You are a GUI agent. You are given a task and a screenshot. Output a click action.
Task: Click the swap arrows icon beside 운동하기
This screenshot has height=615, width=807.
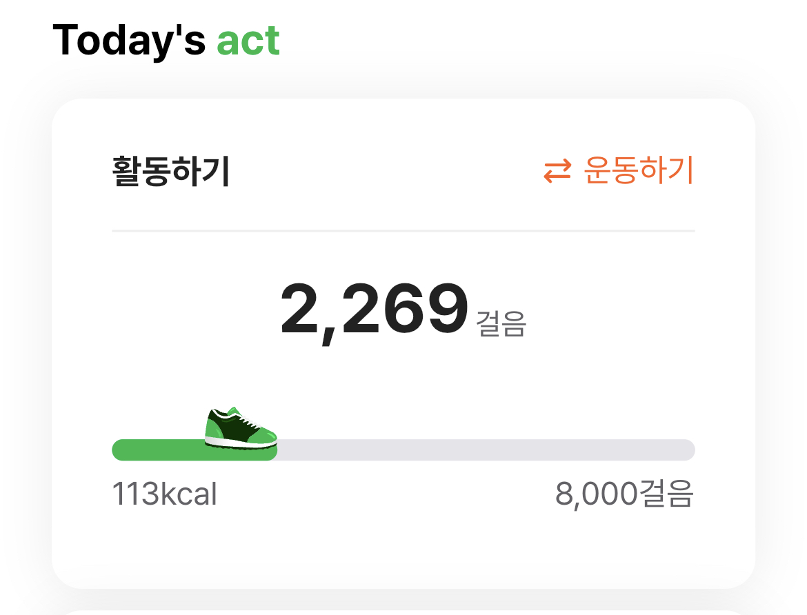[557, 171]
